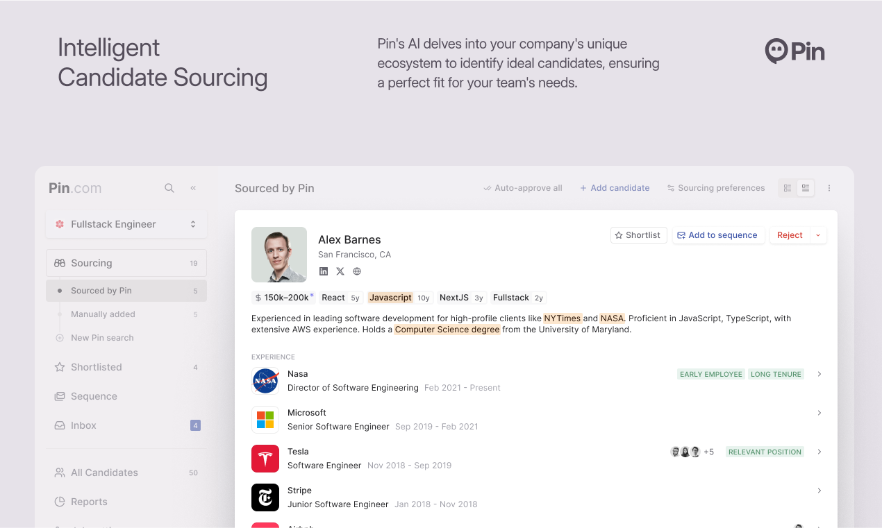Switch to detailed card view
882x528 pixels.
click(x=806, y=188)
